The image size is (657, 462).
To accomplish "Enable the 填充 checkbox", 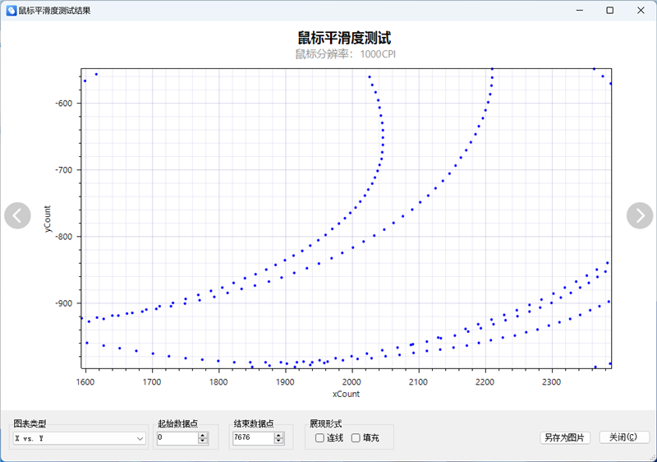I will (x=356, y=438).
